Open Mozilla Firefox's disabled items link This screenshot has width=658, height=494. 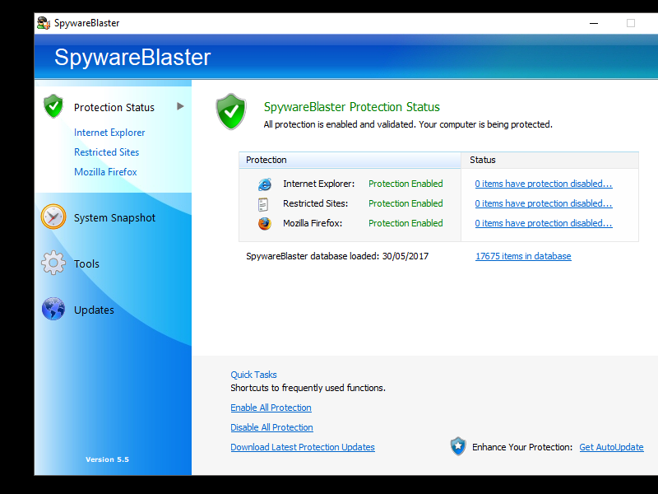(x=544, y=223)
